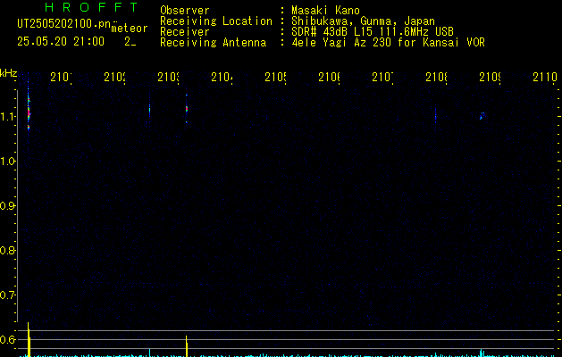The width and height of the screenshot is (562, 357).
Task: Click the 2105 time marker
Action: [x=275, y=78]
